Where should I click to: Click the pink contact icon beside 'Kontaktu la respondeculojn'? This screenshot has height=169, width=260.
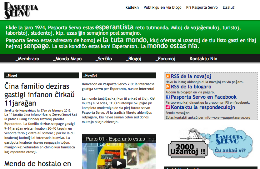click(x=168, y=107)
